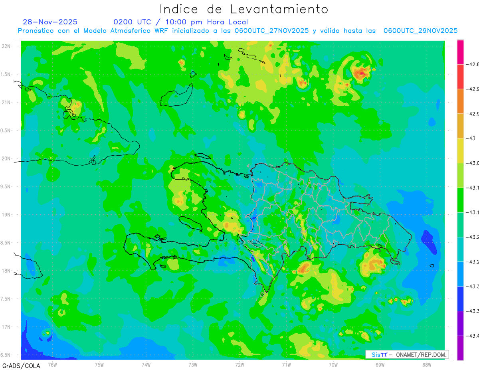Click the "-43" color bar value
The width and height of the screenshot is (479, 370).
471,139
